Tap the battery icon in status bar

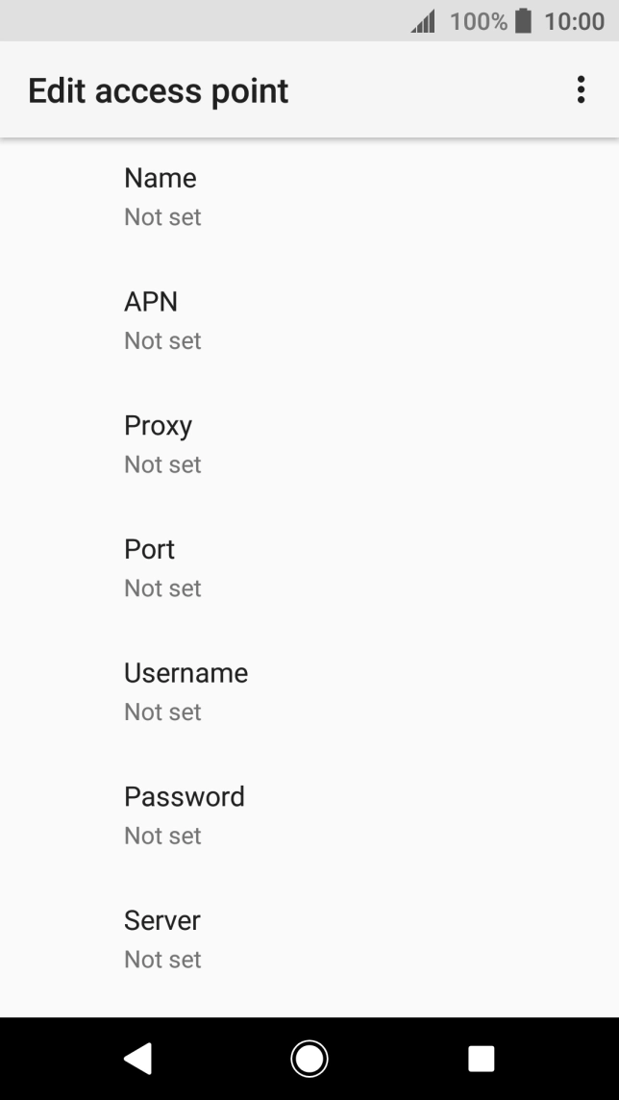(x=523, y=21)
